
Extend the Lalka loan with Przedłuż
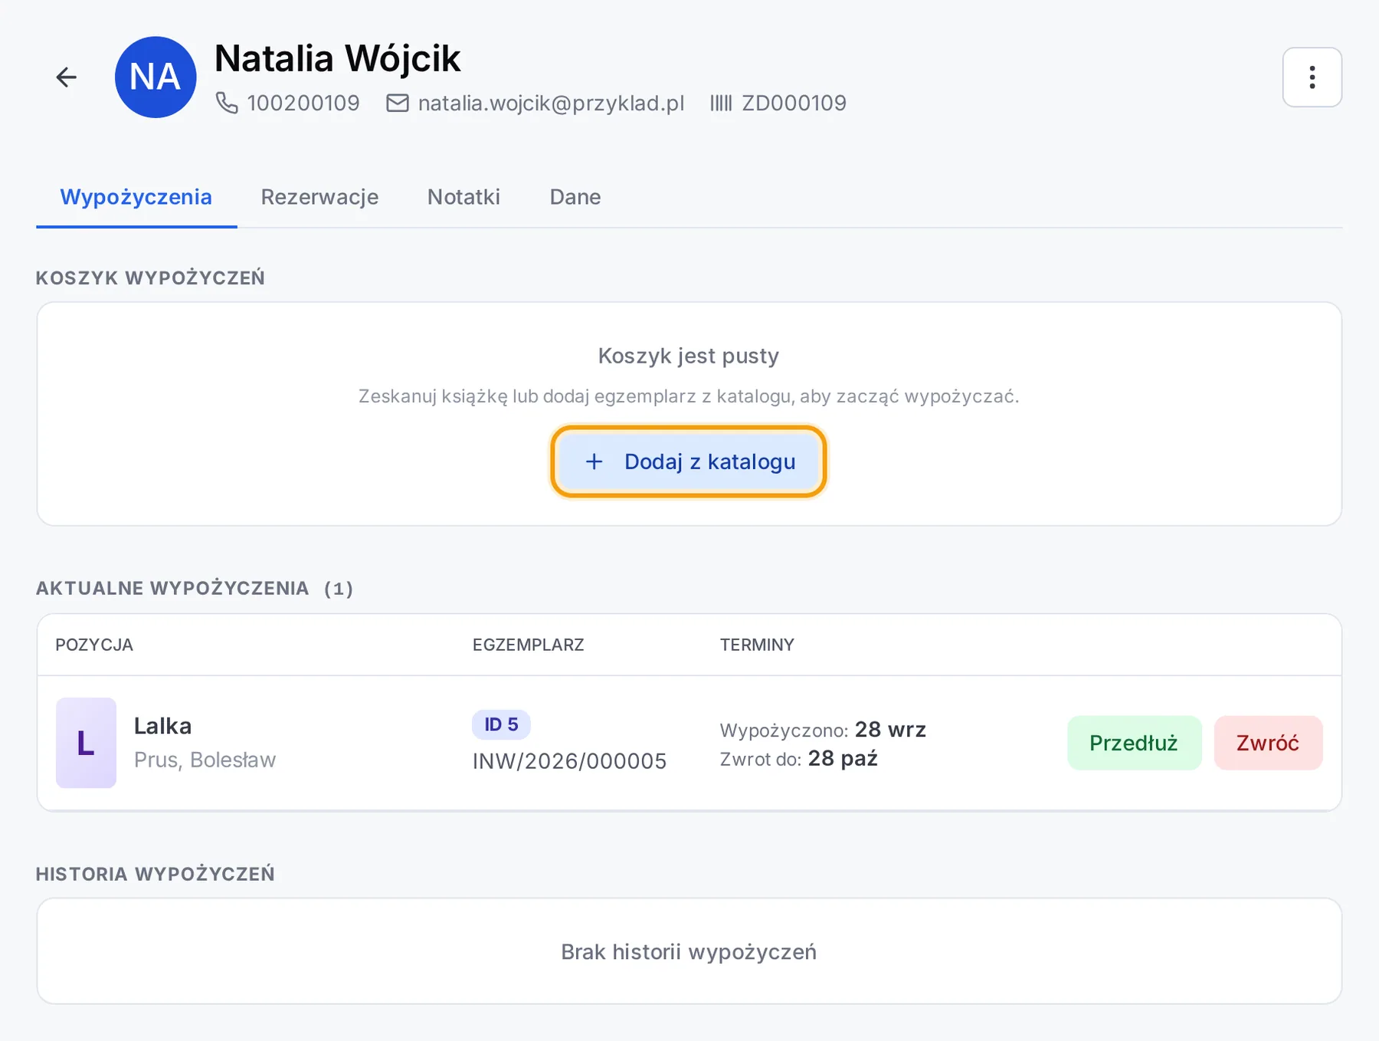[x=1134, y=743]
